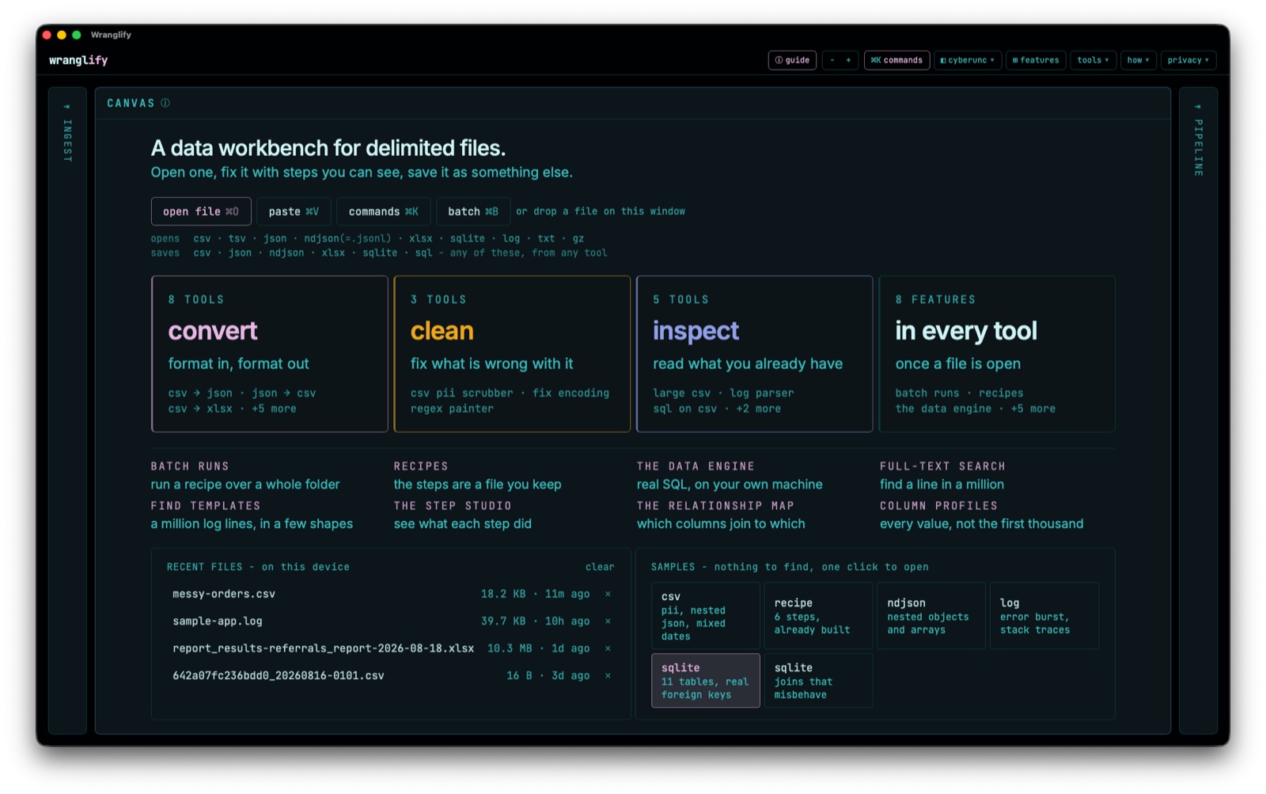Remove the referrals report xlsx from recents
Viewport: 1266px width, 794px height.
click(x=608, y=648)
